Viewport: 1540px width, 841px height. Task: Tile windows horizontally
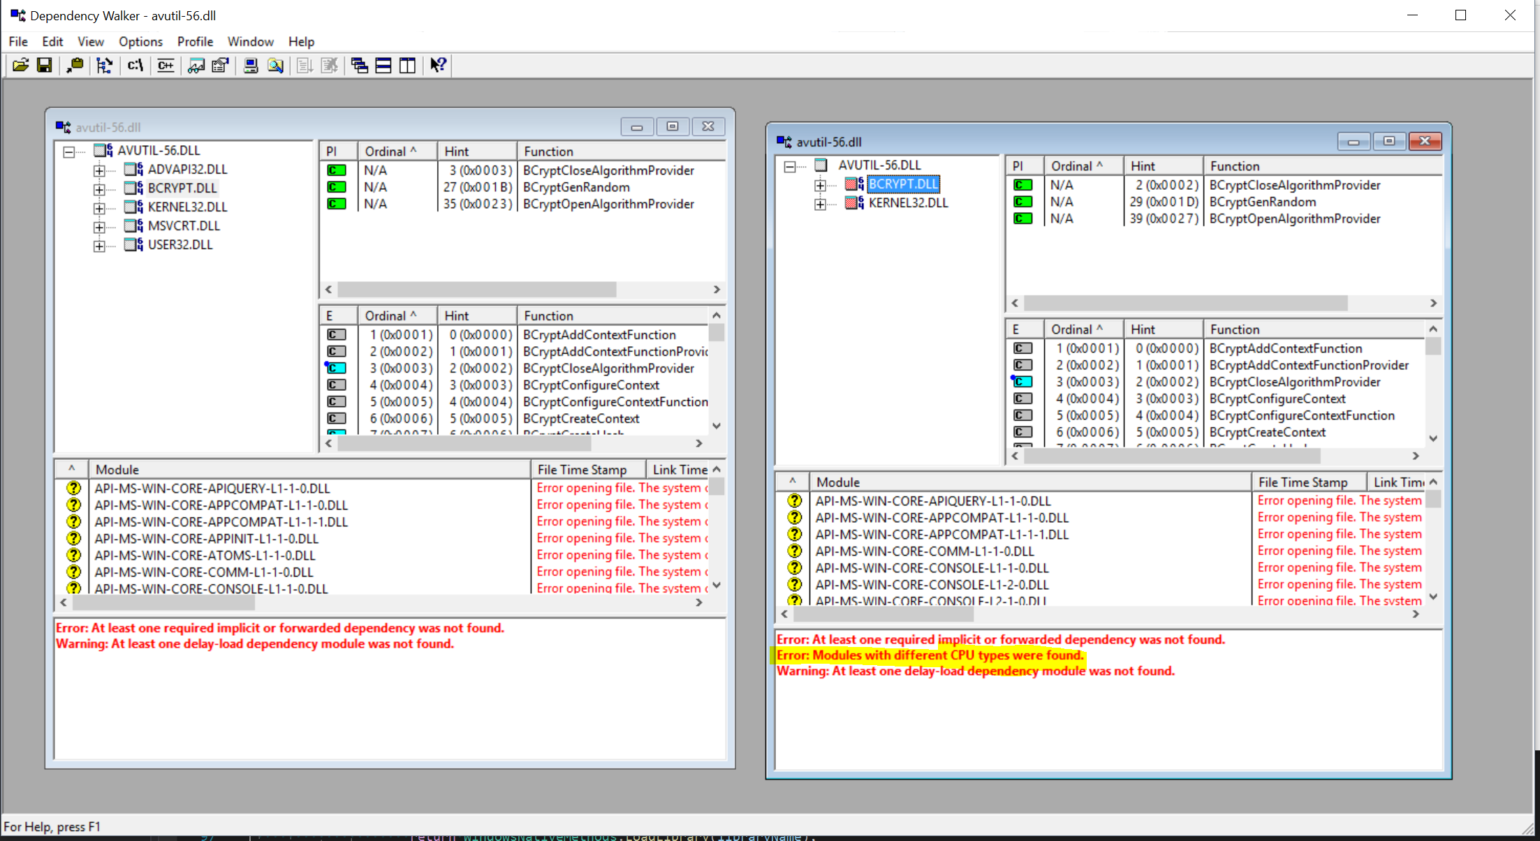click(383, 65)
